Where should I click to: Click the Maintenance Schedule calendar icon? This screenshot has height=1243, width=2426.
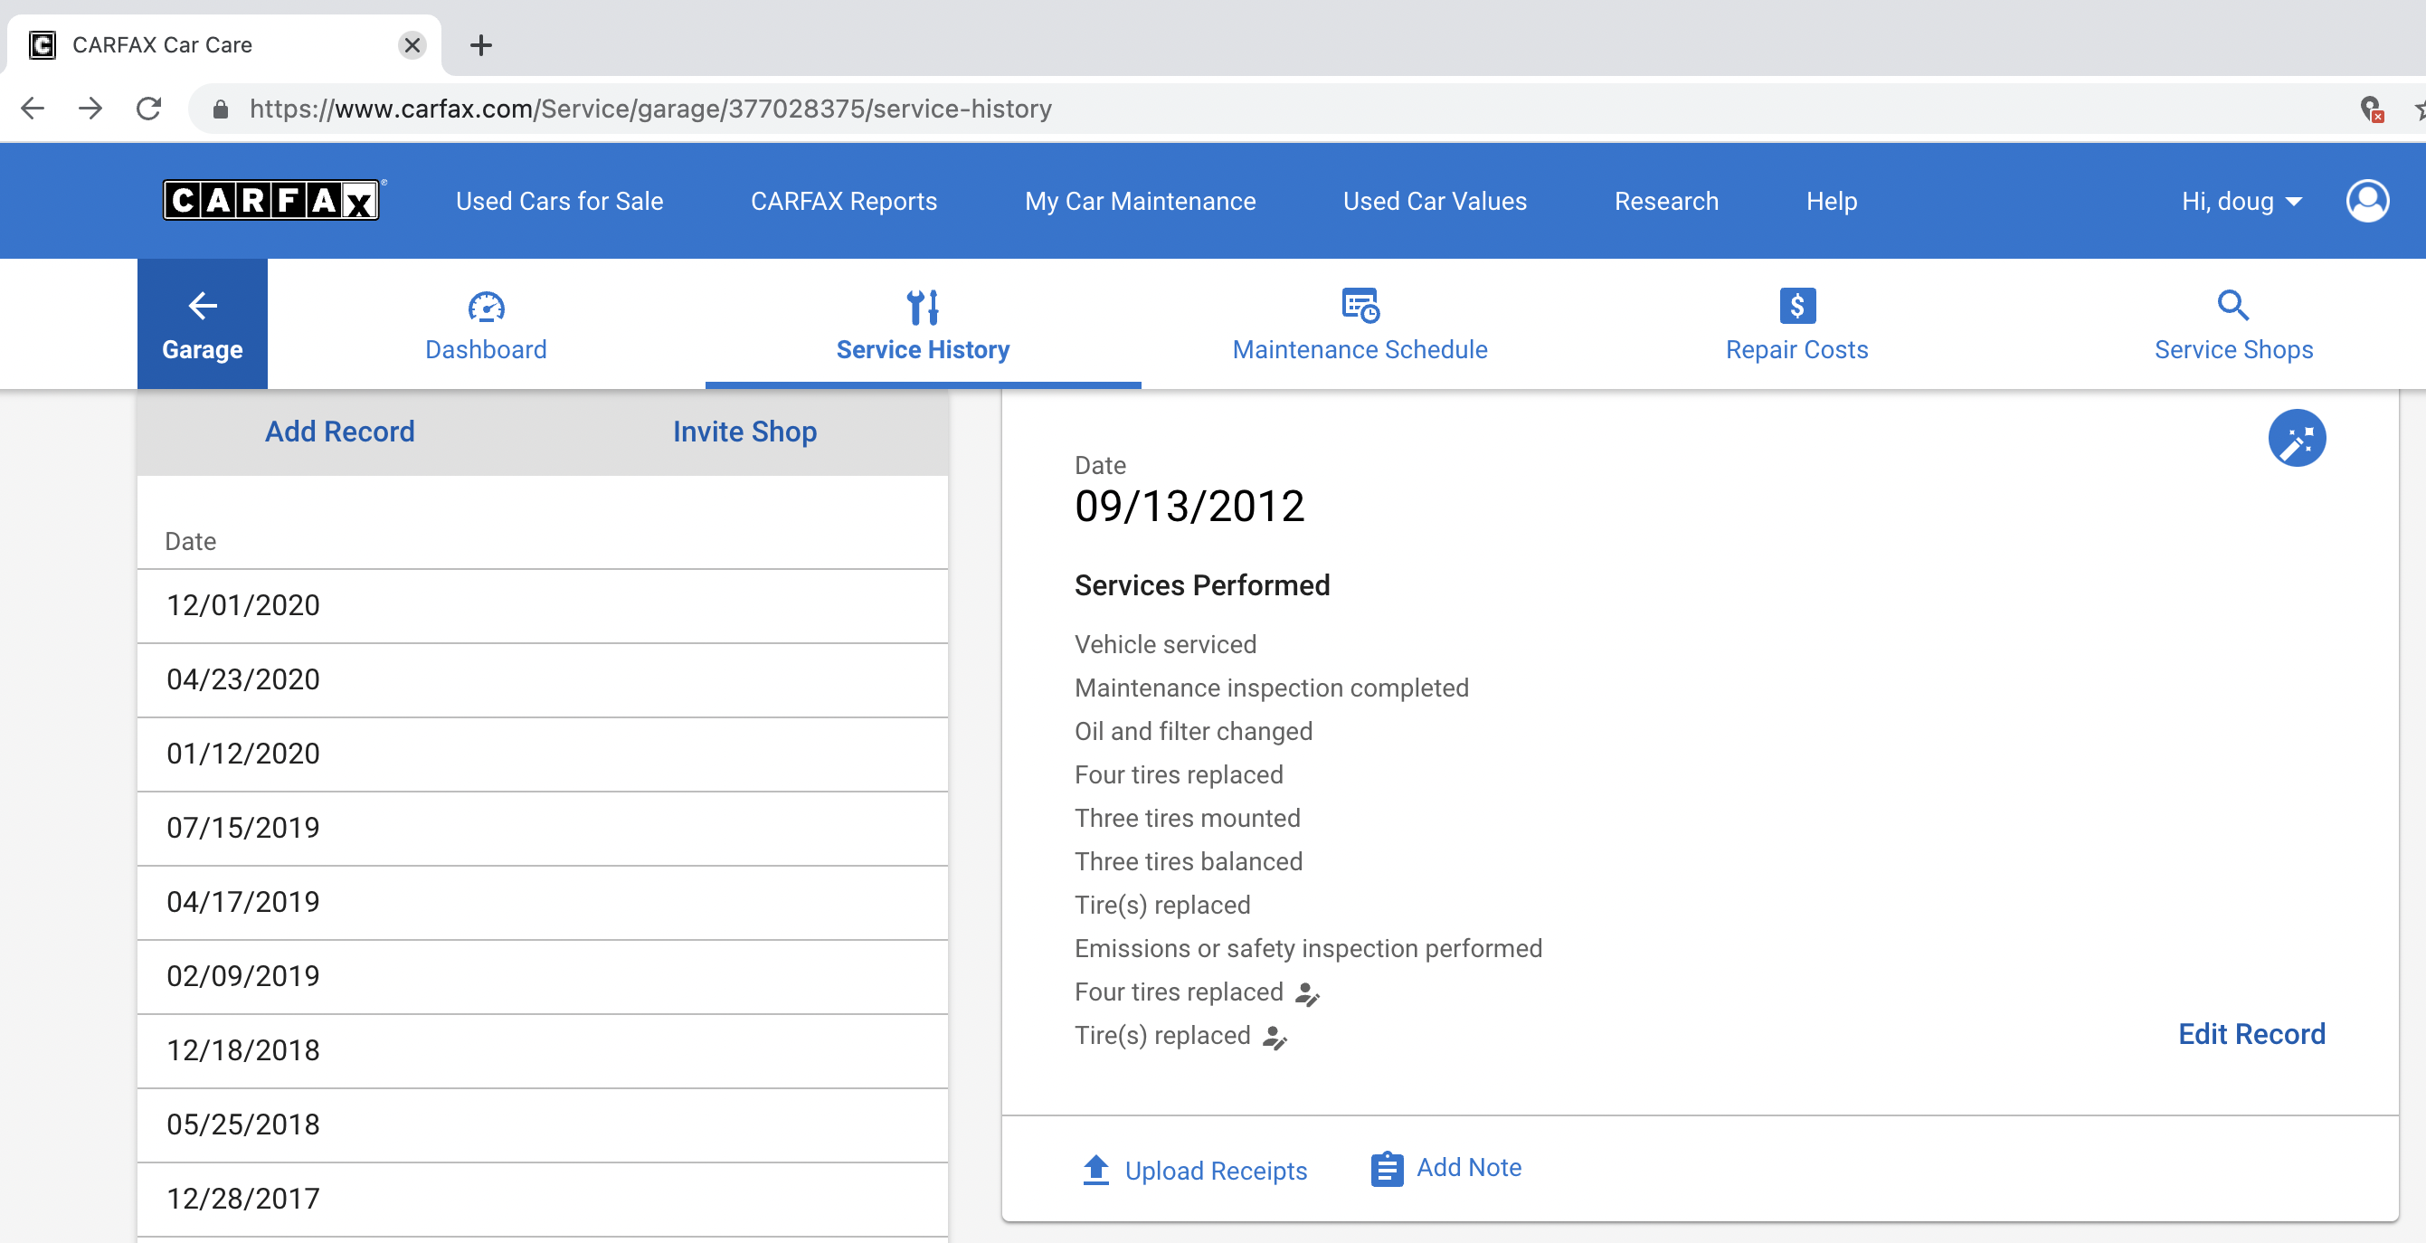tap(1360, 305)
